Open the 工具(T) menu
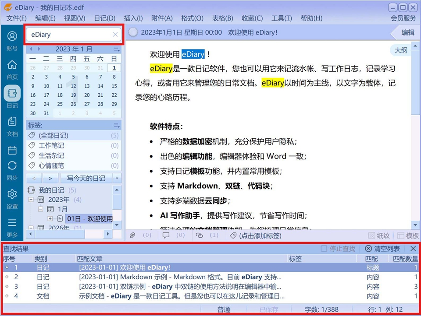421x316 pixels. click(282, 18)
